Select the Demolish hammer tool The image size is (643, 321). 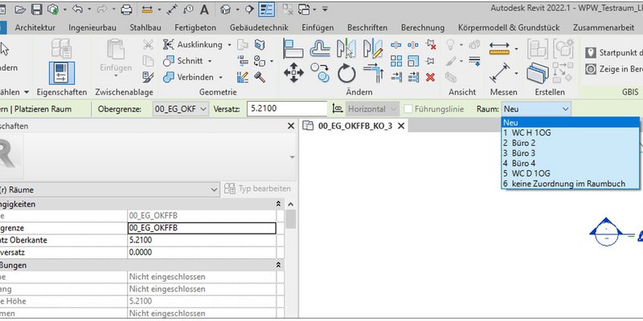pyautogui.click(x=259, y=76)
